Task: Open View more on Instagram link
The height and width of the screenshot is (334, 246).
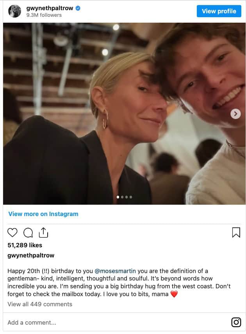Action: pos(43,214)
